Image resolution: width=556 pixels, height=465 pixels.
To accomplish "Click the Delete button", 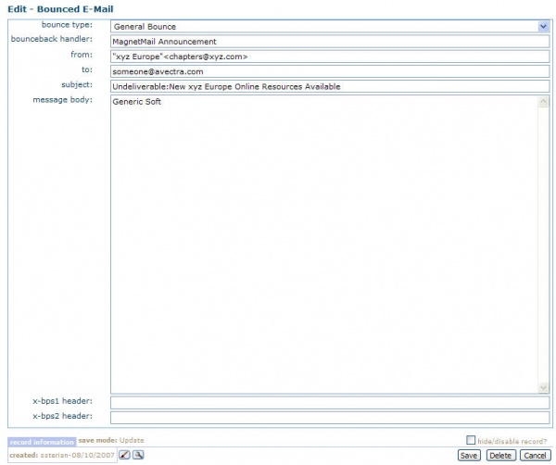I will pos(500,456).
